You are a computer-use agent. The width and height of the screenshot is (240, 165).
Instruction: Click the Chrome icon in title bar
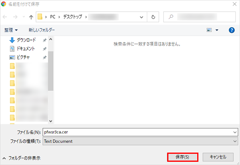(x=3, y=4)
